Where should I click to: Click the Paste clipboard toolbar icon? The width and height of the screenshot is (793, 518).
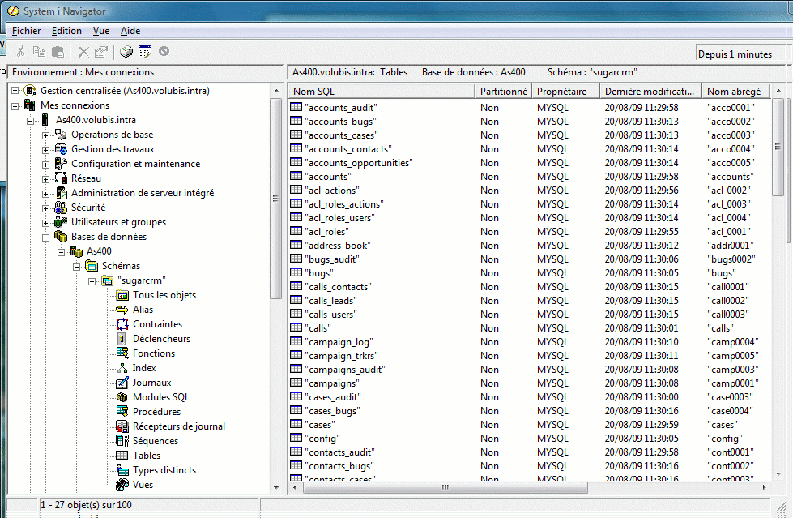tap(58, 52)
